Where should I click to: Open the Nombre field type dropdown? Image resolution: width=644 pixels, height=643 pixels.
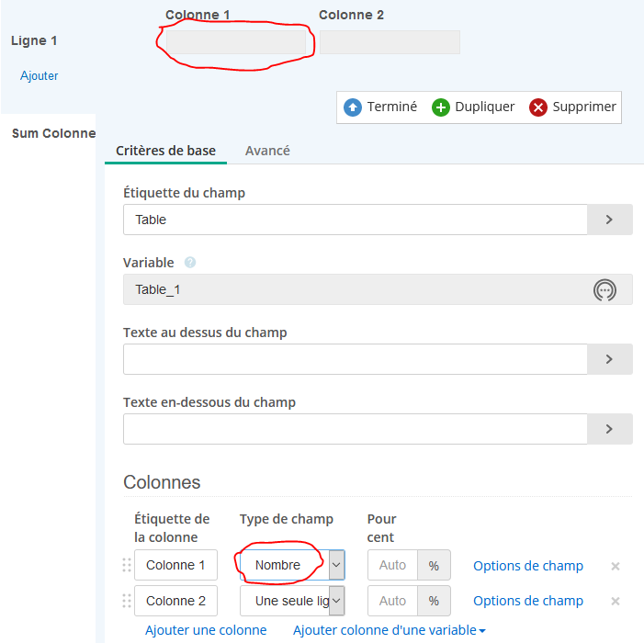292,565
